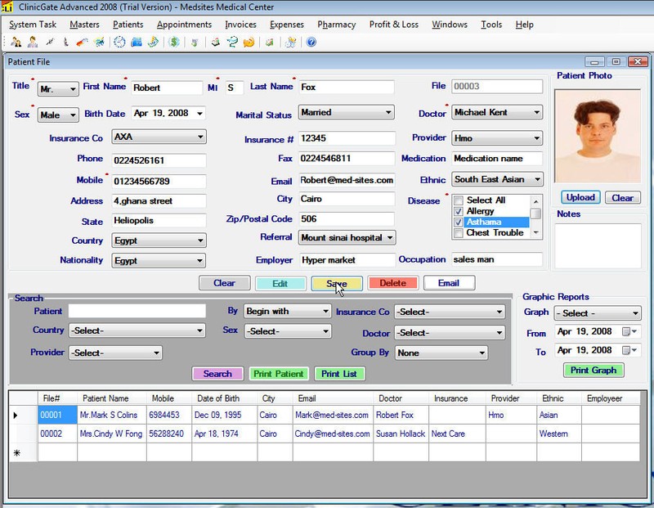Expand the Marital Status dropdown

point(346,112)
